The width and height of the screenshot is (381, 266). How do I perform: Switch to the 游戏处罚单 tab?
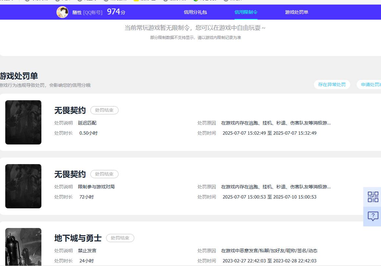coord(297,12)
